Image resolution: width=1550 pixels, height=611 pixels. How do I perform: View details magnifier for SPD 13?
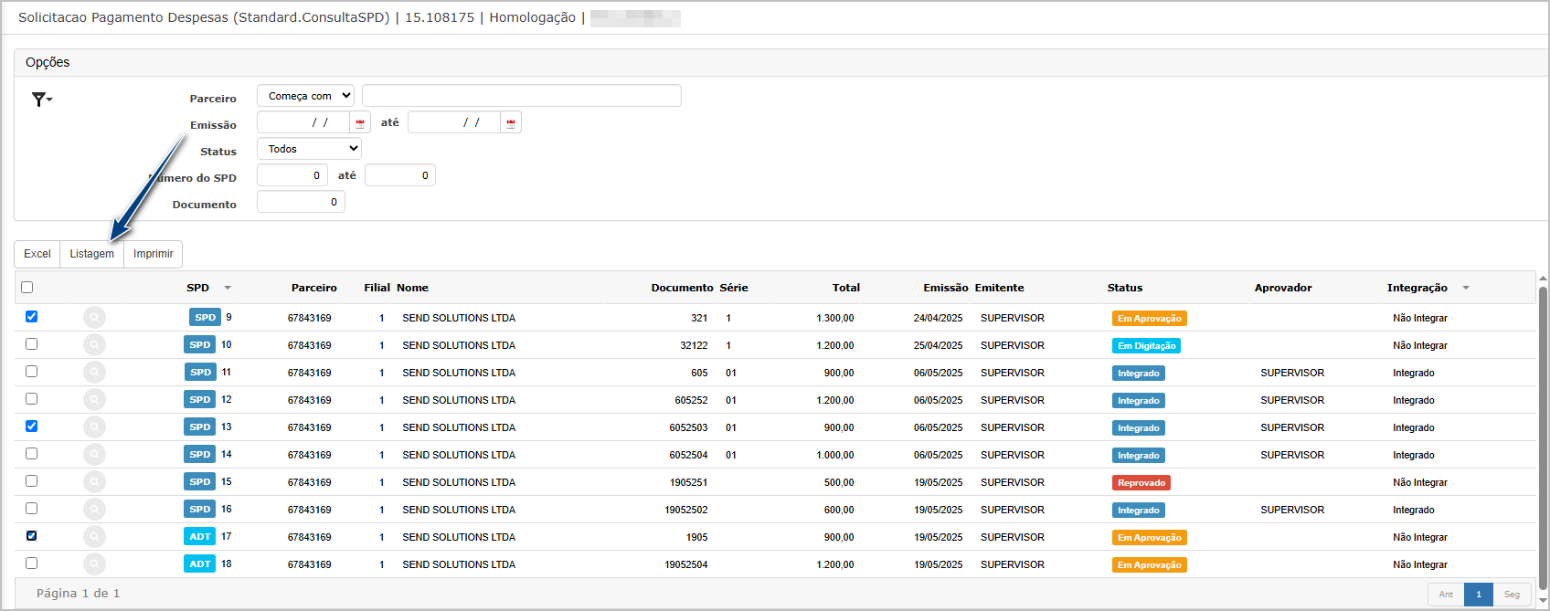(94, 427)
